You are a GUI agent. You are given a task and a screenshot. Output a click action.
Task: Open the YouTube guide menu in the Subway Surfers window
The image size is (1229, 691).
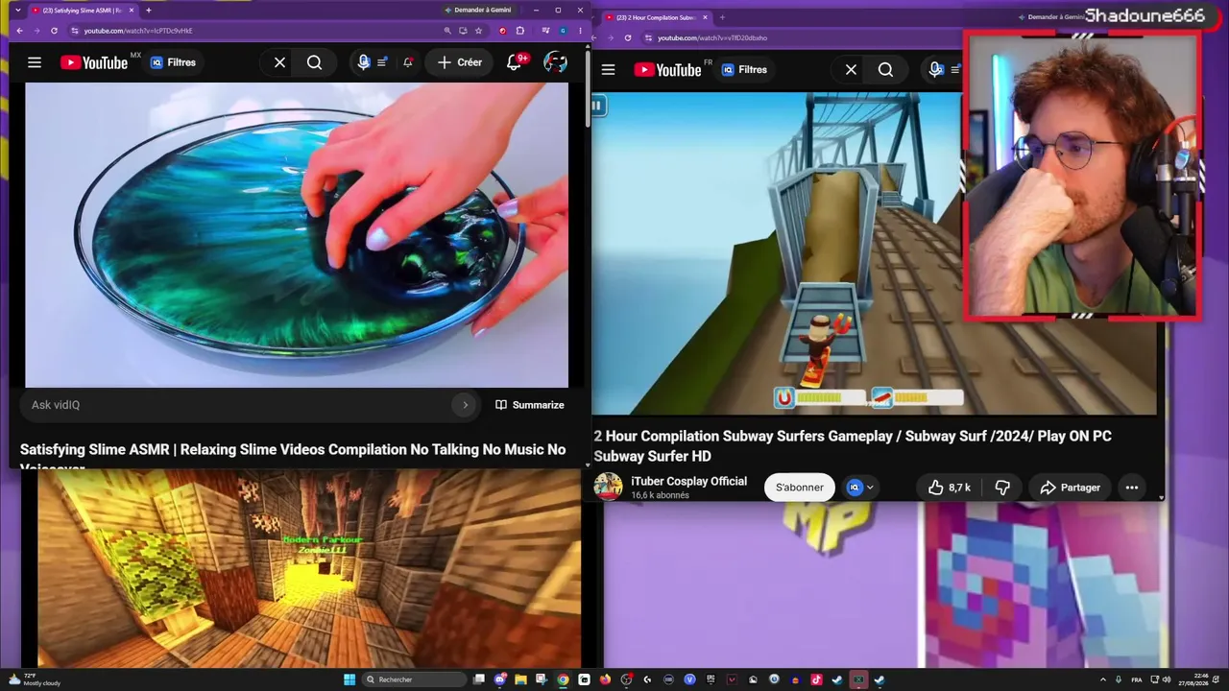(x=608, y=70)
